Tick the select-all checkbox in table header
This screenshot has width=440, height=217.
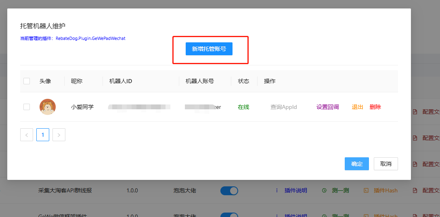click(27, 81)
